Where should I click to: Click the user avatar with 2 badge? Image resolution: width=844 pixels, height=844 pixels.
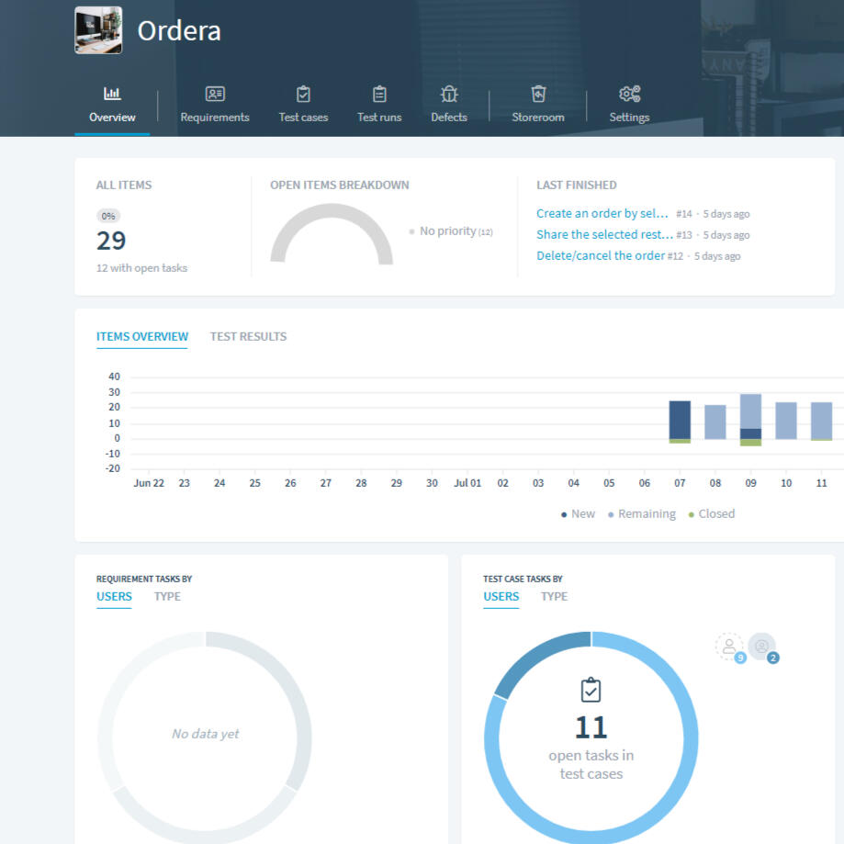coord(761,647)
